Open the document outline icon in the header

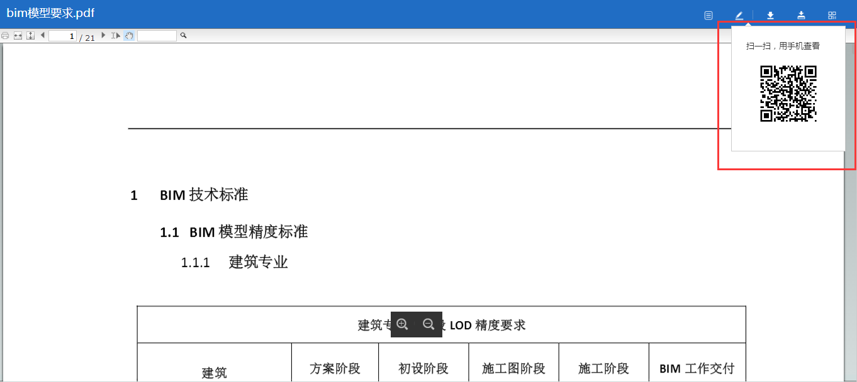[709, 14]
